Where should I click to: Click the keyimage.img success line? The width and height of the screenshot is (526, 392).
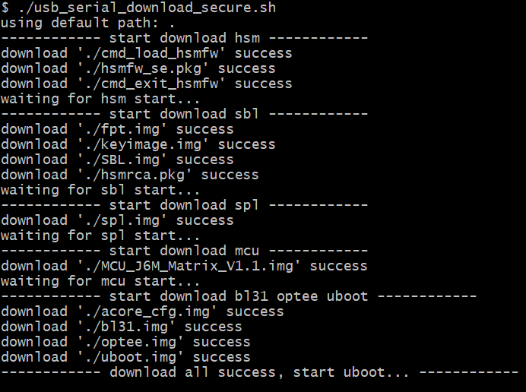(138, 144)
